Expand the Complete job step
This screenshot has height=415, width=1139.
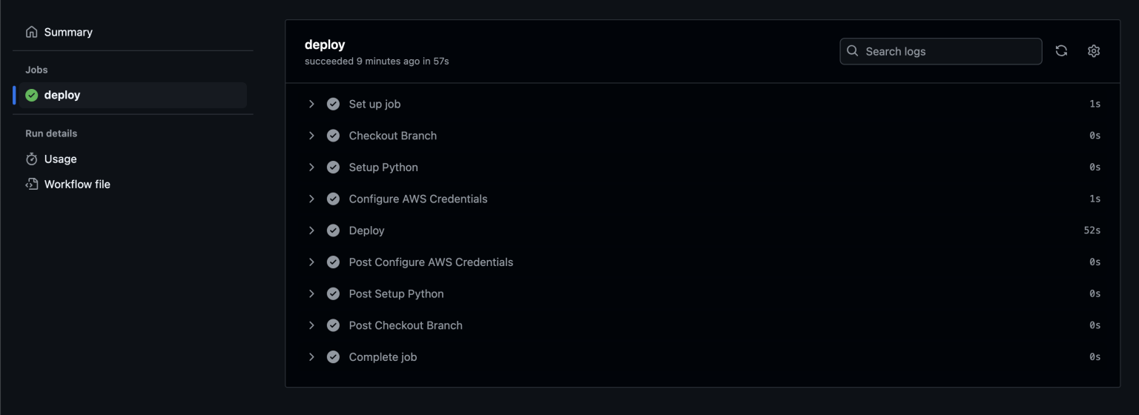311,357
